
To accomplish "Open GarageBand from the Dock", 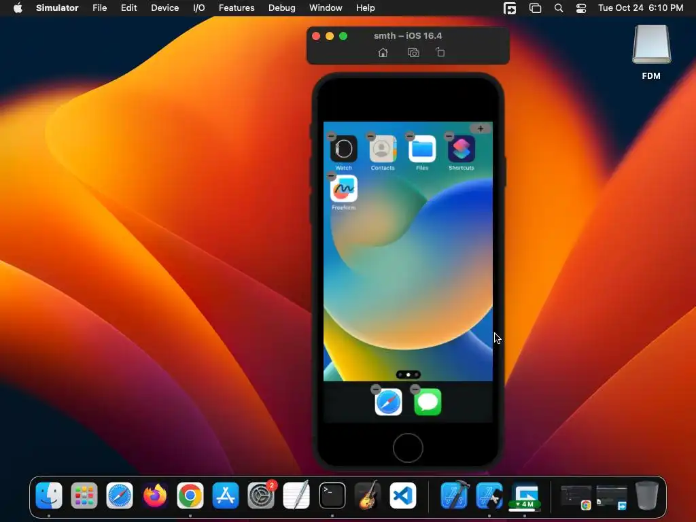I will click(368, 495).
